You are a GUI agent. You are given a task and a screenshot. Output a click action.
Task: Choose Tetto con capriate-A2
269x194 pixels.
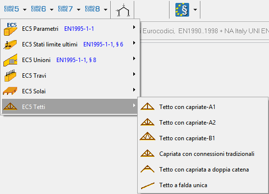click(203, 123)
